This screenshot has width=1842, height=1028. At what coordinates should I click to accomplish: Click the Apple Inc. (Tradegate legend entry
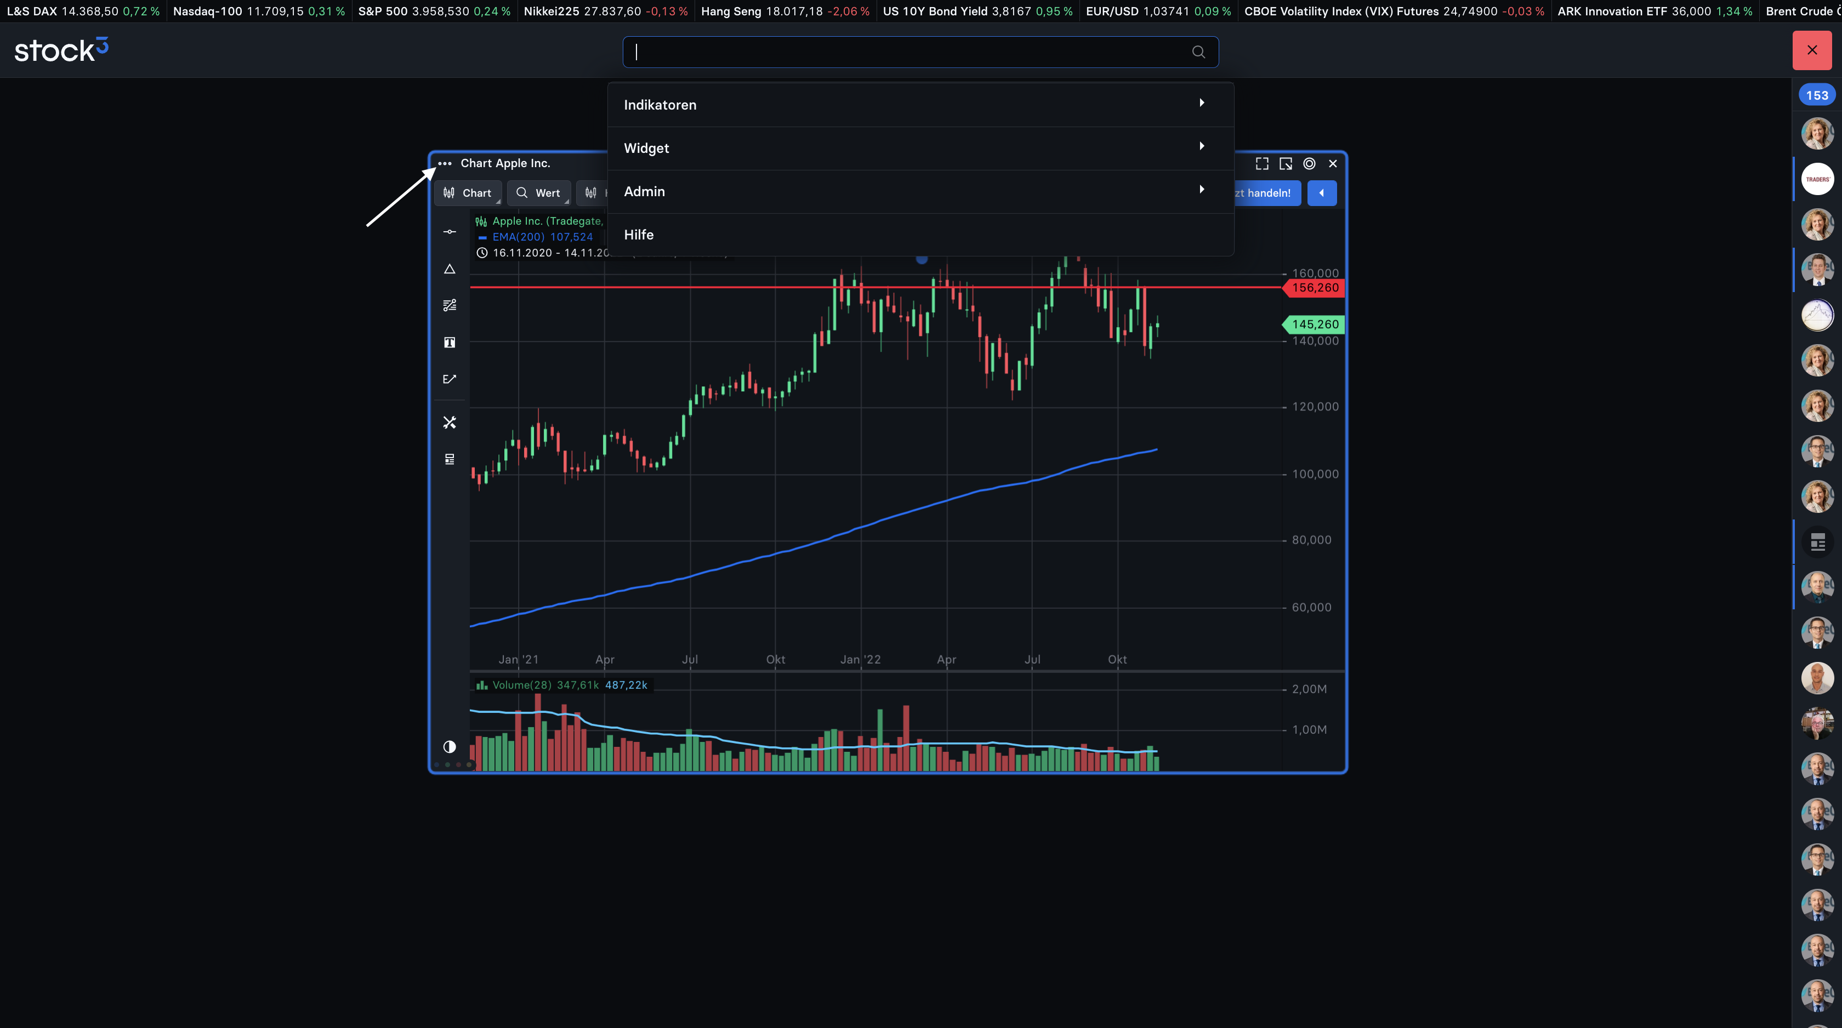pyautogui.click(x=547, y=221)
